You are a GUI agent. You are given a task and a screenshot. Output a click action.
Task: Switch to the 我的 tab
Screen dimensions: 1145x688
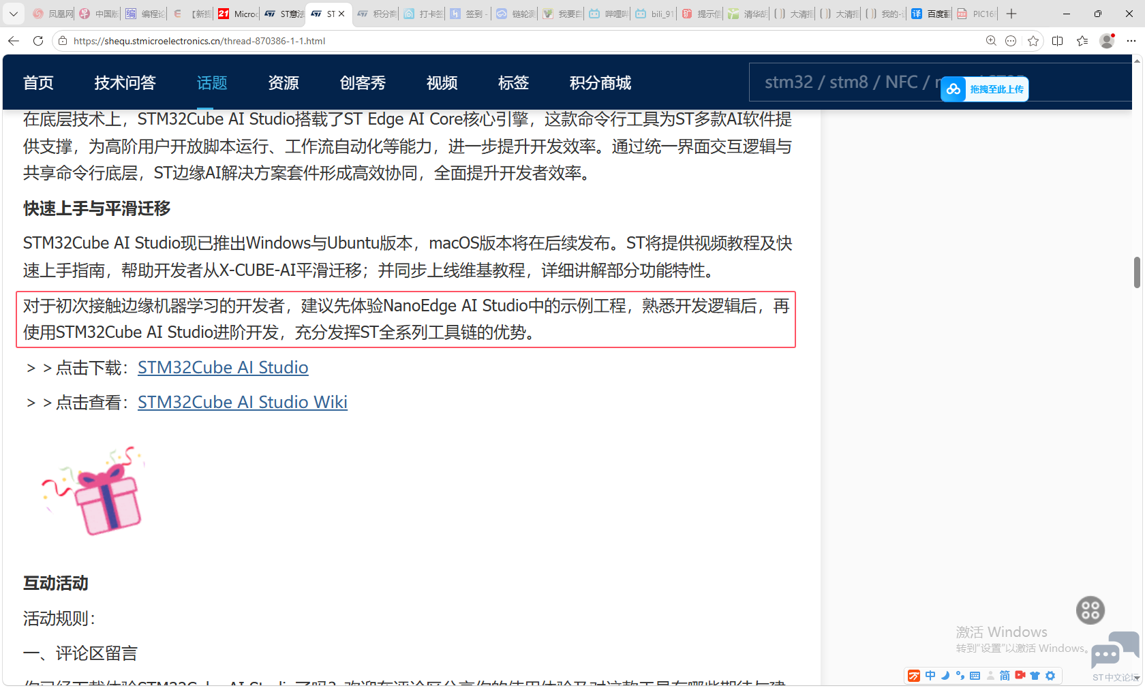click(x=885, y=14)
